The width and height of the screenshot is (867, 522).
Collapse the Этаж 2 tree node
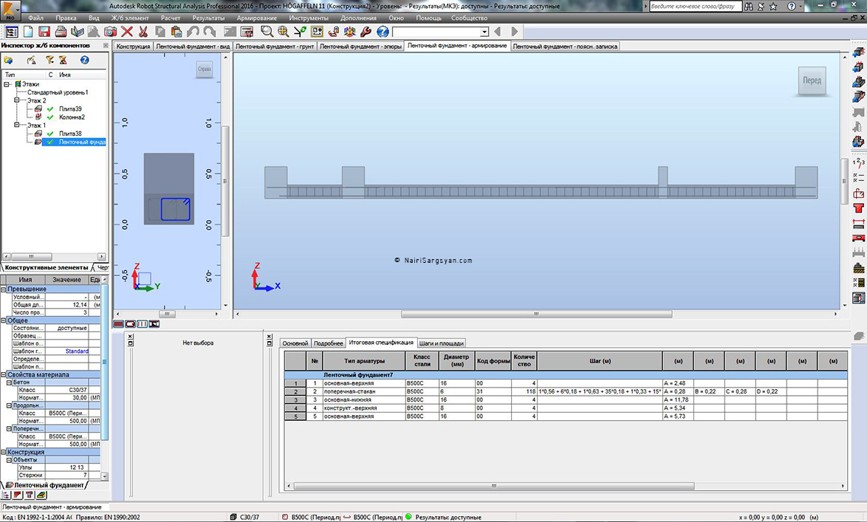[x=16, y=100]
